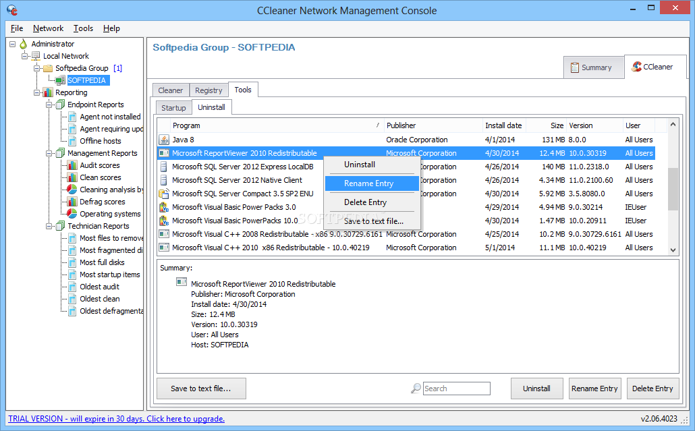
Task: Click the Administrator pear icon
Action: tap(24, 44)
